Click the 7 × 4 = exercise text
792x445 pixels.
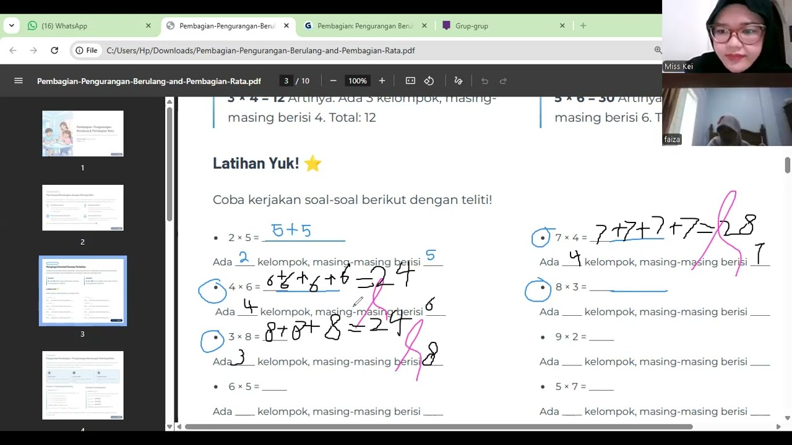[x=570, y=237]
